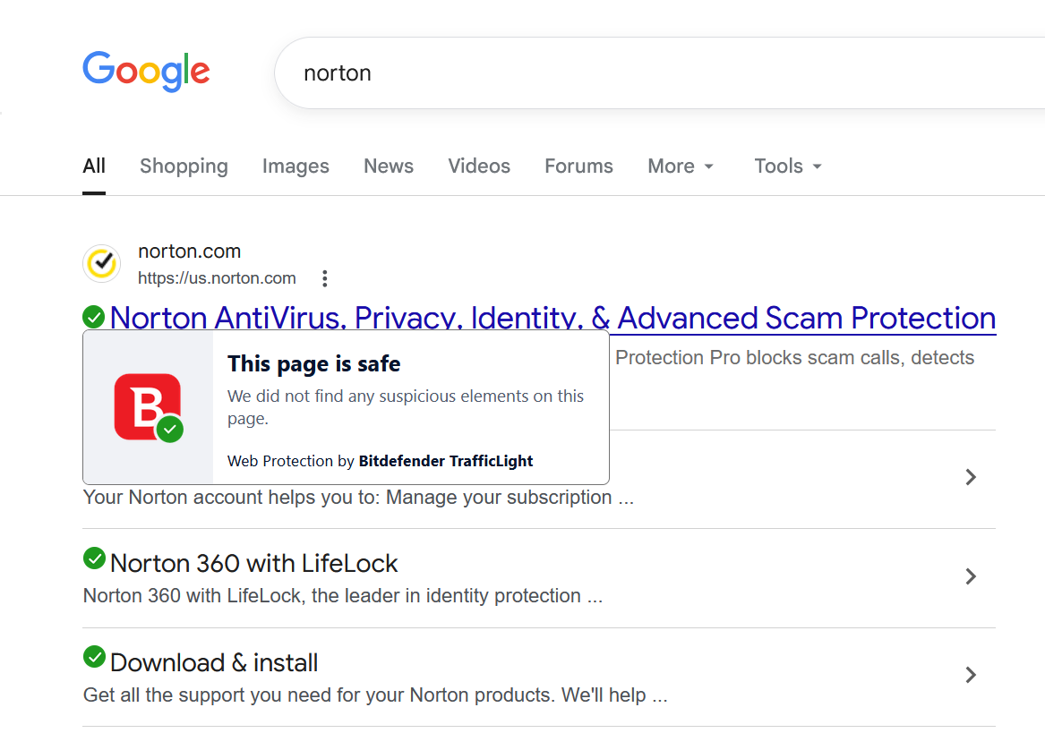Click the 'Norton 360 with LifeLock, the leader' snippet

[343, 596]
